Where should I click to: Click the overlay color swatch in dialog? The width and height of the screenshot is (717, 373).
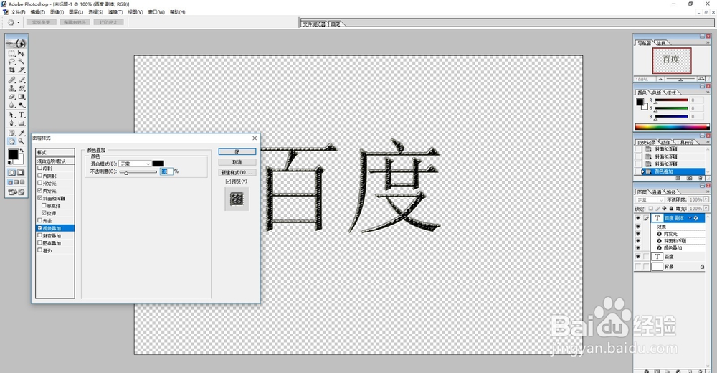point(158,164)
